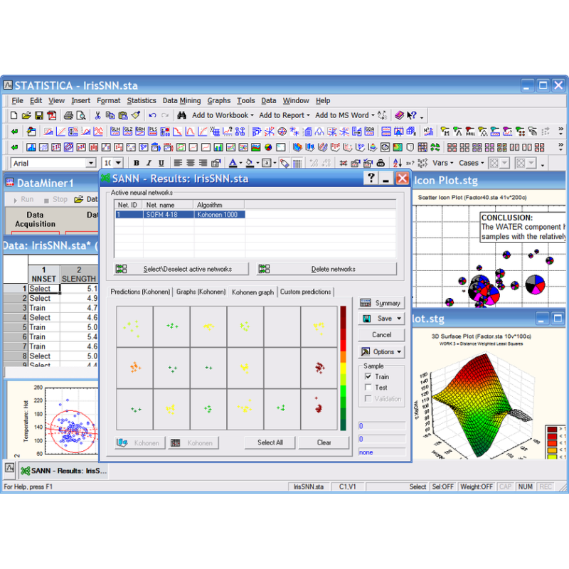569x569 pixels.
Task: Click the Bold formatting button
Action: tap(137, 163)
